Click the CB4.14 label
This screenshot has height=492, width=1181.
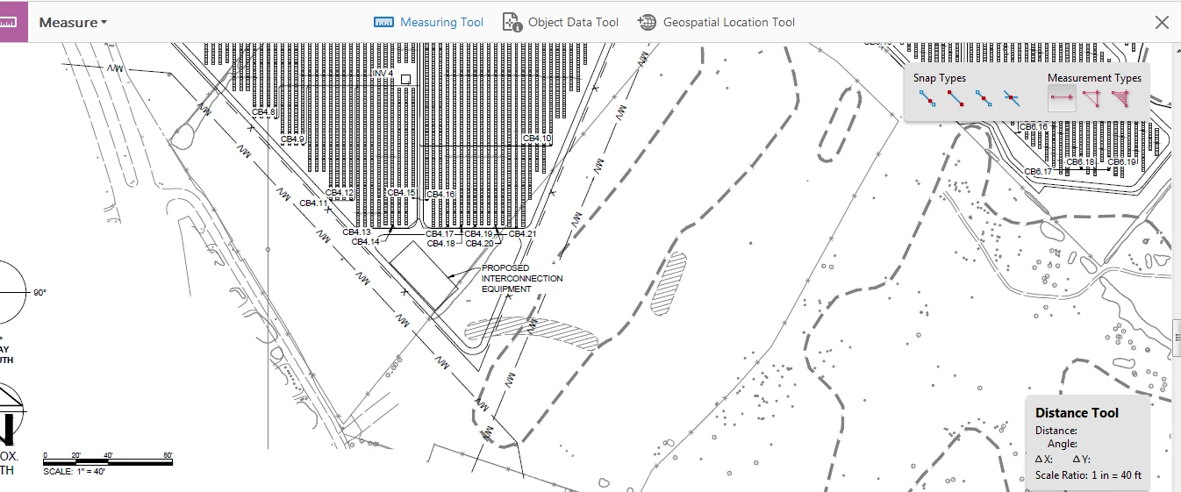(365, 242)
